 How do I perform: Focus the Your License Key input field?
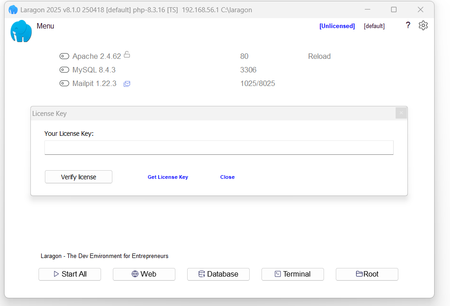point(219,148)
